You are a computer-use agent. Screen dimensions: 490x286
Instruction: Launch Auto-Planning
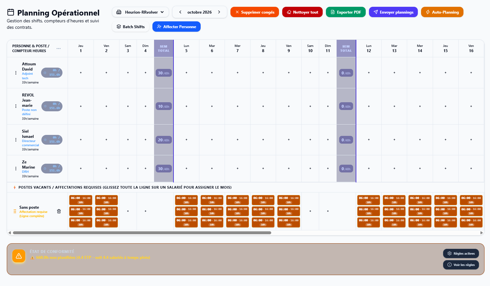(x=442, y=12)
